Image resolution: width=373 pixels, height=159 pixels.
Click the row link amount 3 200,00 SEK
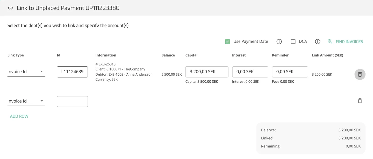click(x=322, y=74)
